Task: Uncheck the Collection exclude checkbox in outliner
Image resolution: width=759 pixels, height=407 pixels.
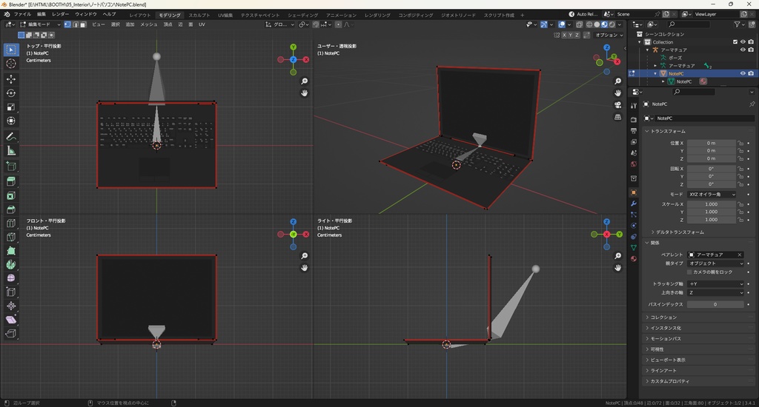Action: pyautogui.click(x=735, y=42)
